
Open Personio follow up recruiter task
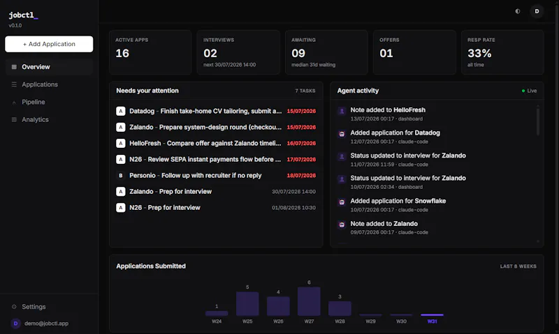[216, 175]
